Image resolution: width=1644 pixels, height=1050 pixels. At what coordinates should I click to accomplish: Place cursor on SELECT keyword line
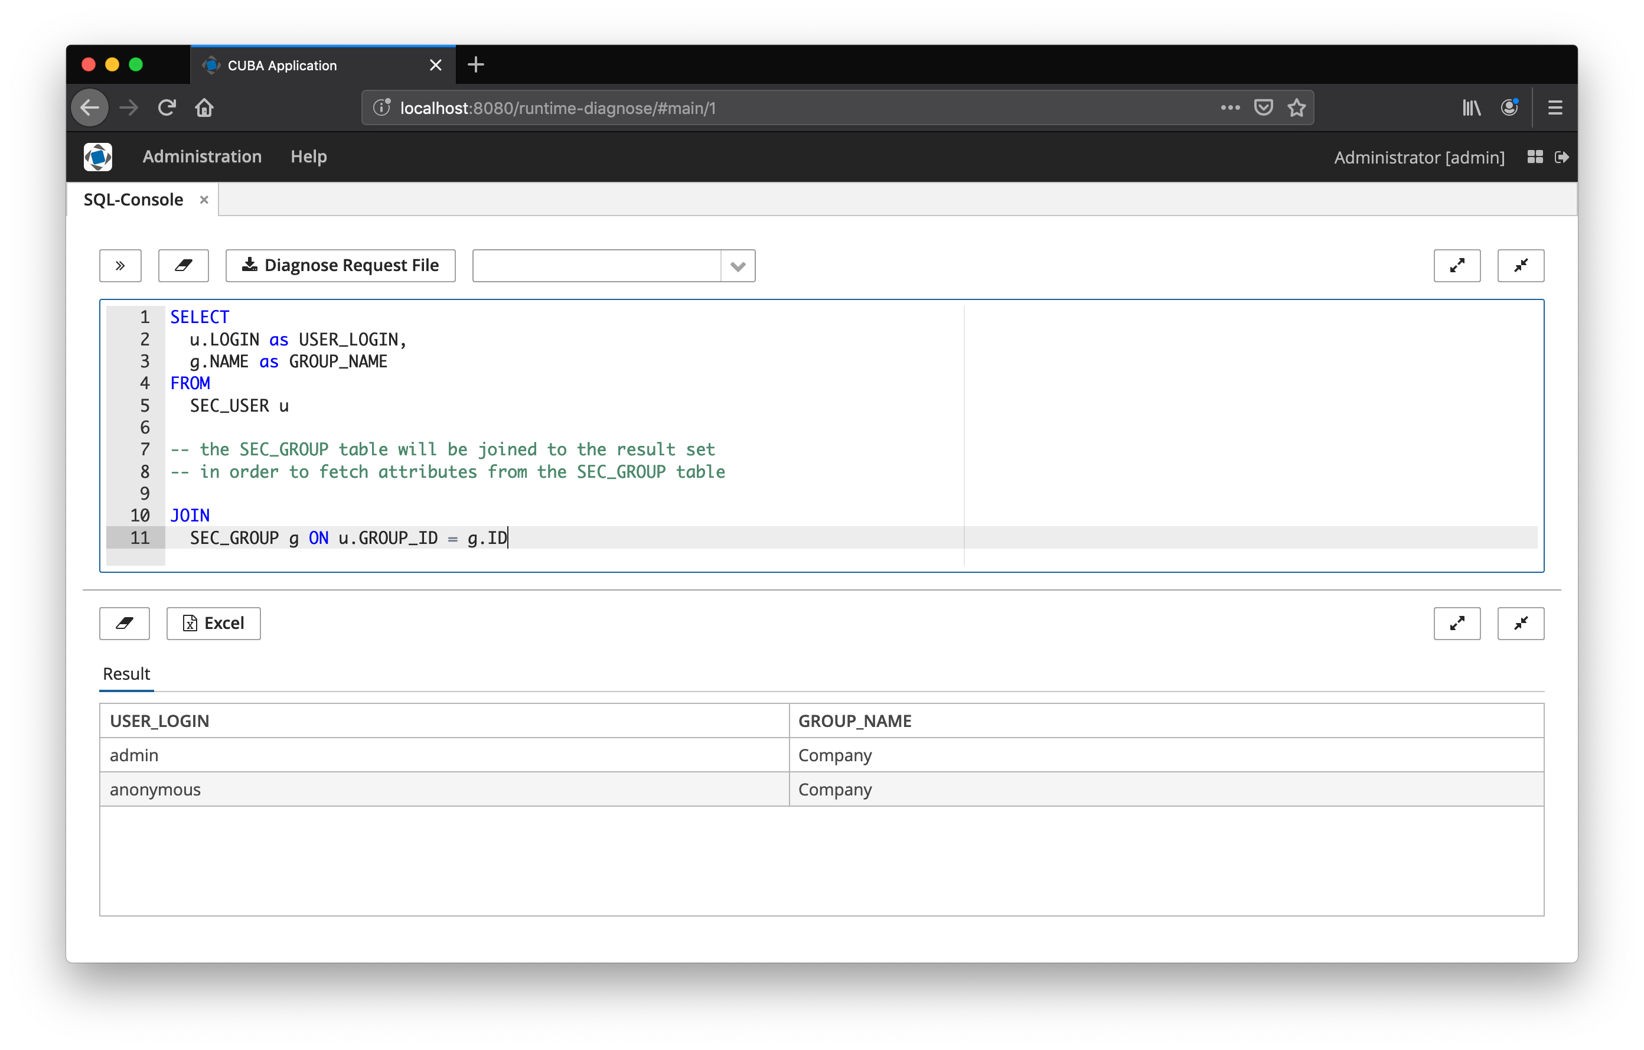(200, 317)
